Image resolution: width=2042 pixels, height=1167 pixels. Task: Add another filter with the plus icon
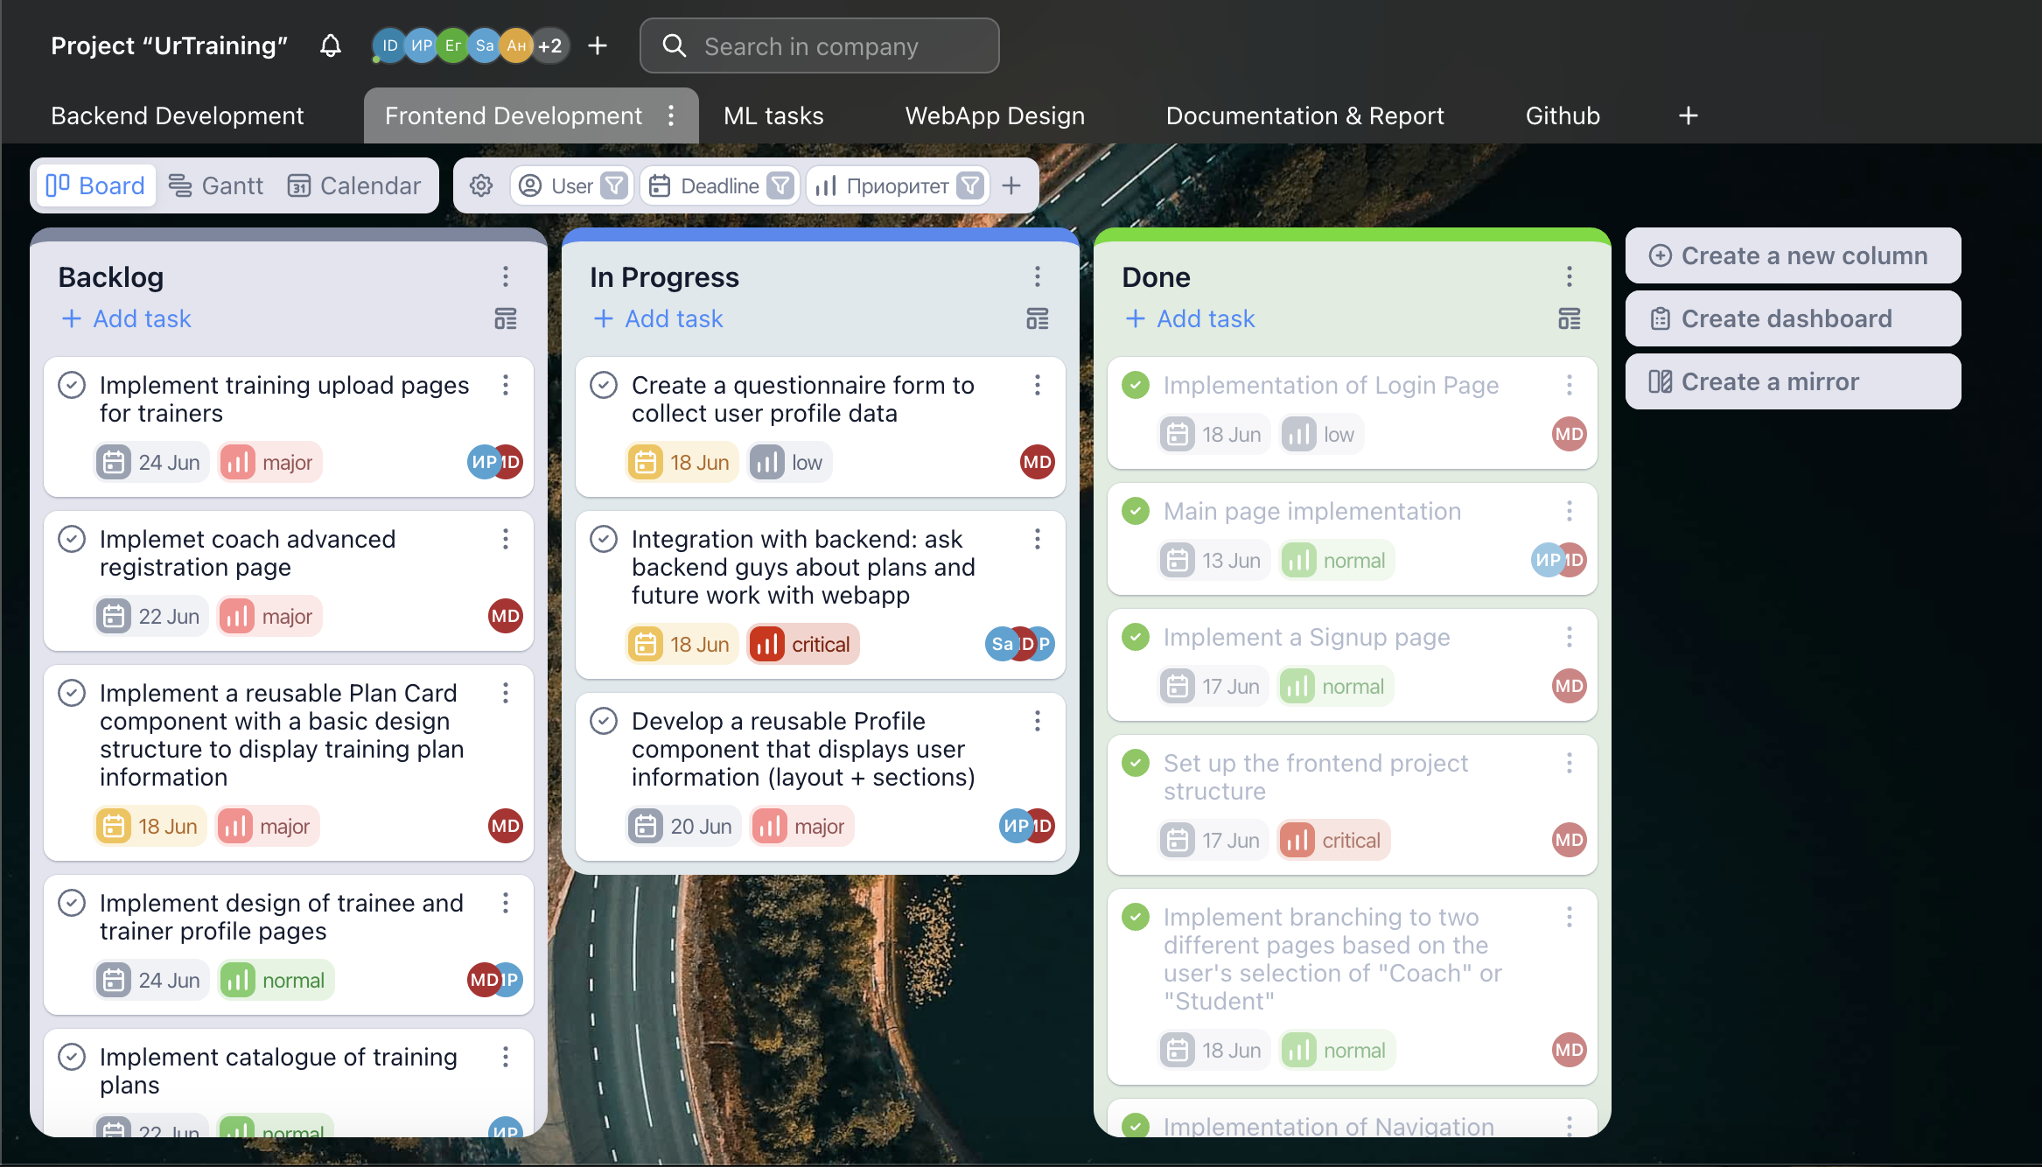click(x=1011, y=185)
